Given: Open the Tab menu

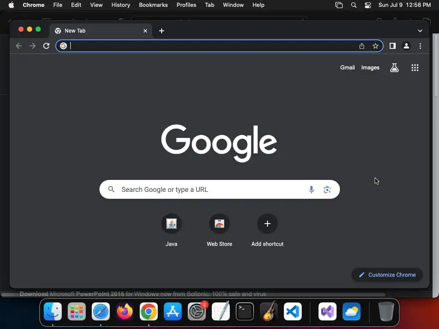Looking at the screenshot, I should pos(209,5).
